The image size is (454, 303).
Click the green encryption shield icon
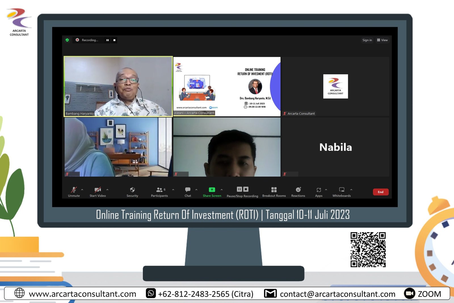click(x=67, y=40)
